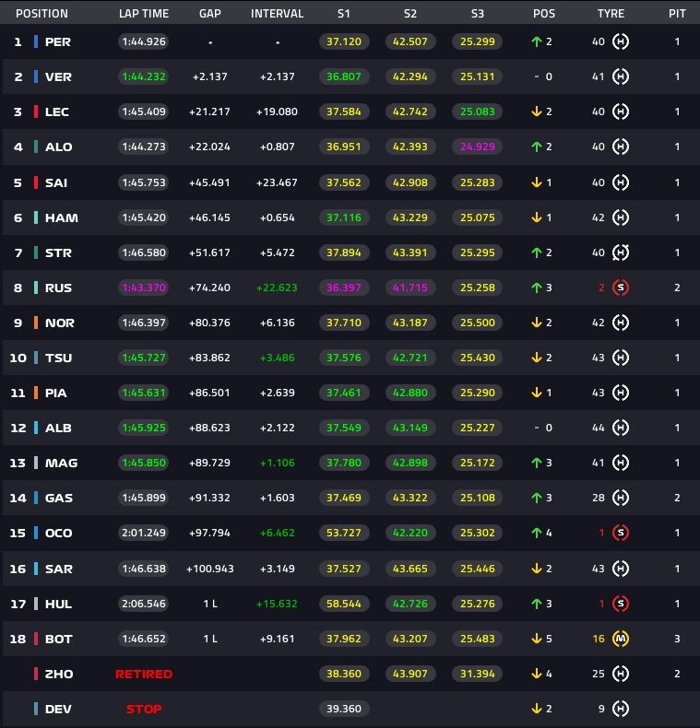Select driver VER in the standings
The image size is (700, 728).
pyautogui.click(x=58, y=76)
